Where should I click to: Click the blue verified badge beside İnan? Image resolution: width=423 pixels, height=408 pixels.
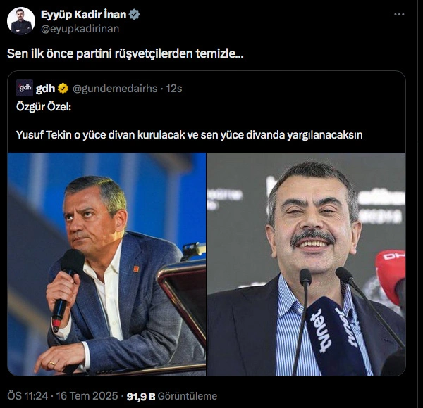135,15
